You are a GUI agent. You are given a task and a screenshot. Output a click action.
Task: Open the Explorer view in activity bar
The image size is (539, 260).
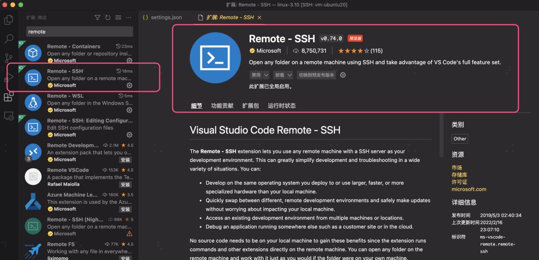(8, 20)
